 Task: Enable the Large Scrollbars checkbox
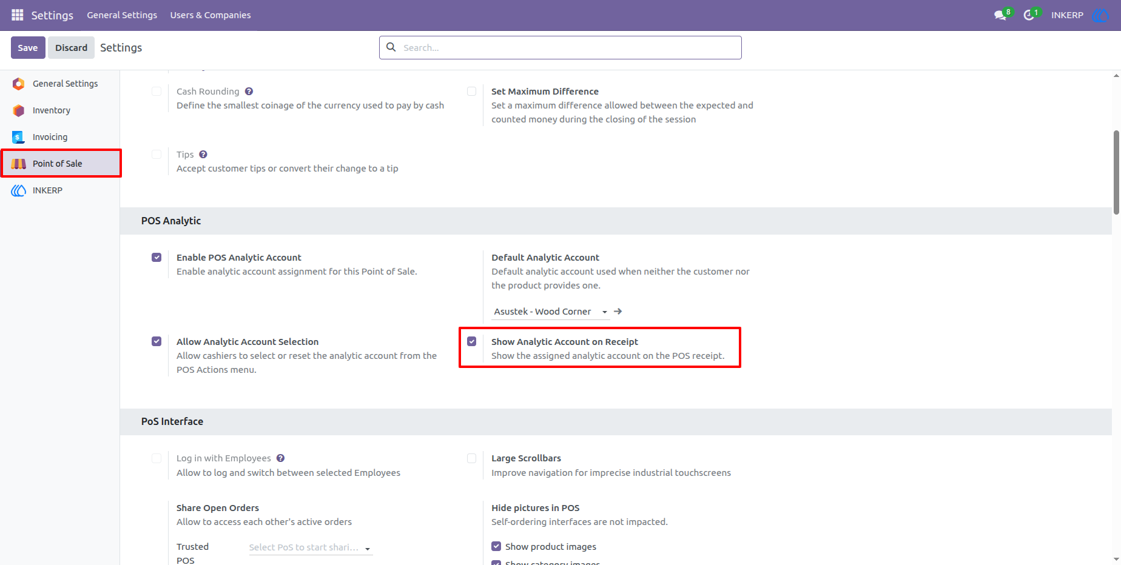(472, 458)
